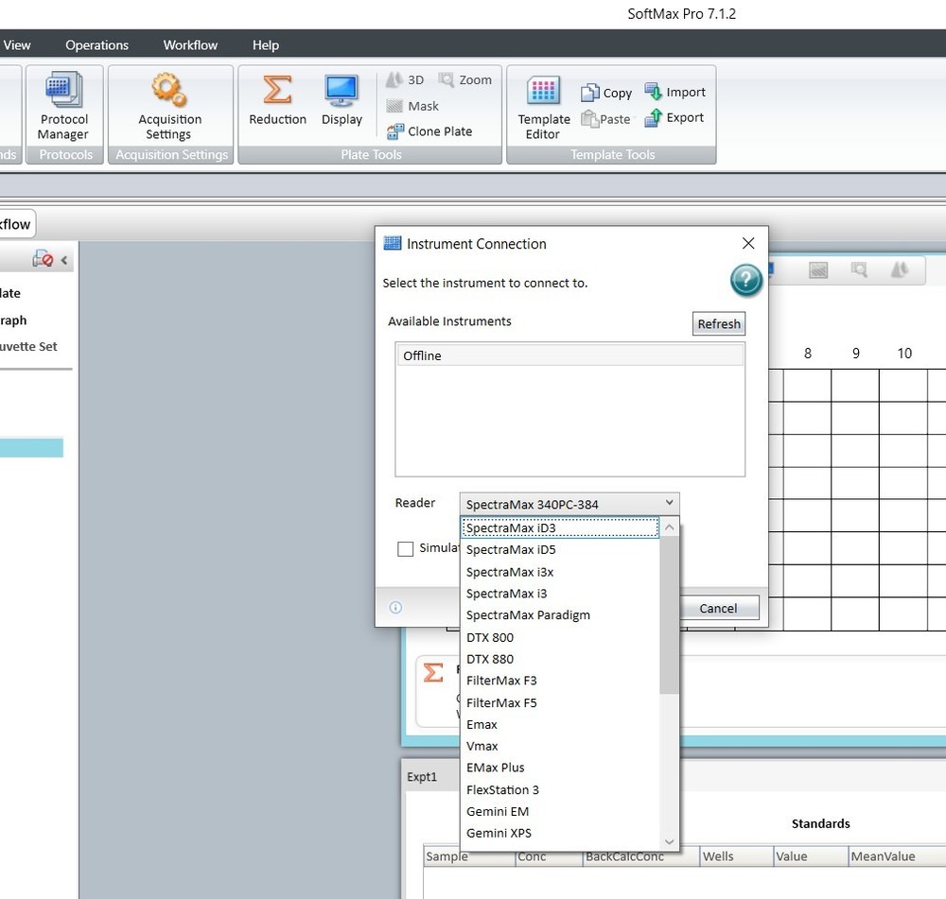Click the dropdown list scroll up arrow
The height and width of the screenshot is (899, 946).
[669, 527]
